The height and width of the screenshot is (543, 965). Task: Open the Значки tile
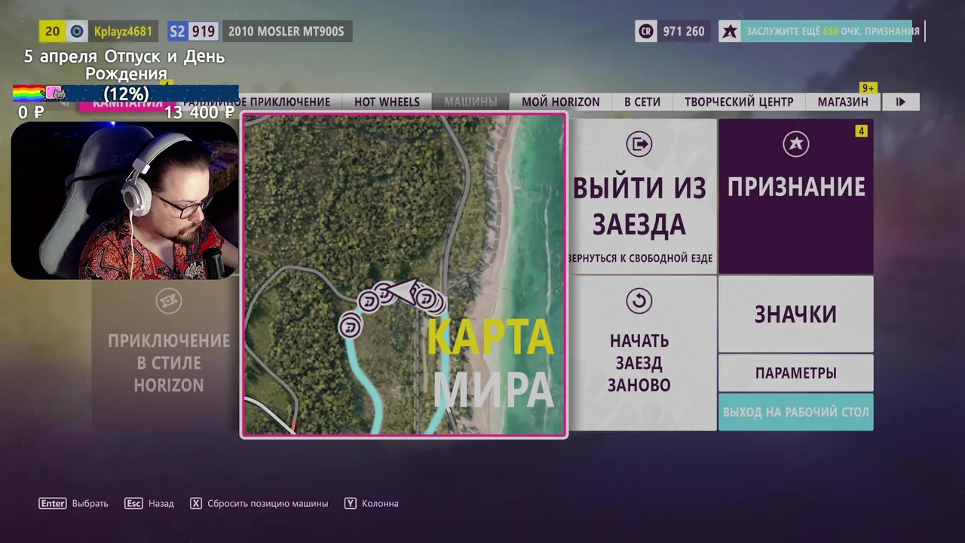[x=796, y=314]
